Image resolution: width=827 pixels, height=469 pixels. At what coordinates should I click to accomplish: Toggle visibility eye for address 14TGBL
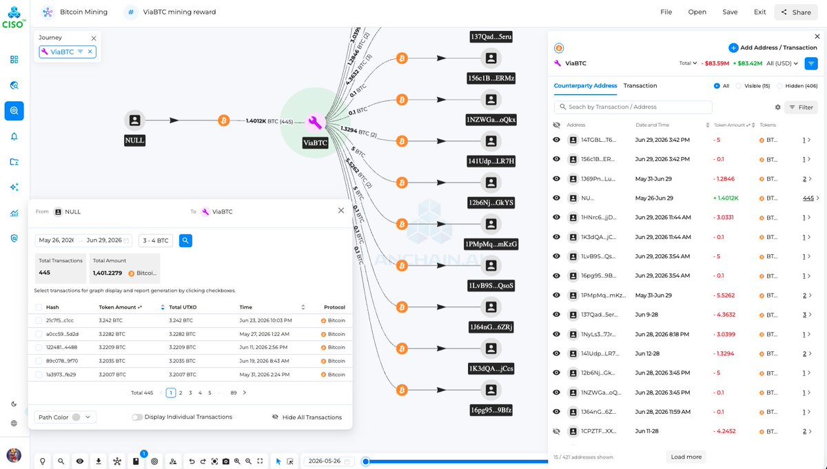click(557, 140)
